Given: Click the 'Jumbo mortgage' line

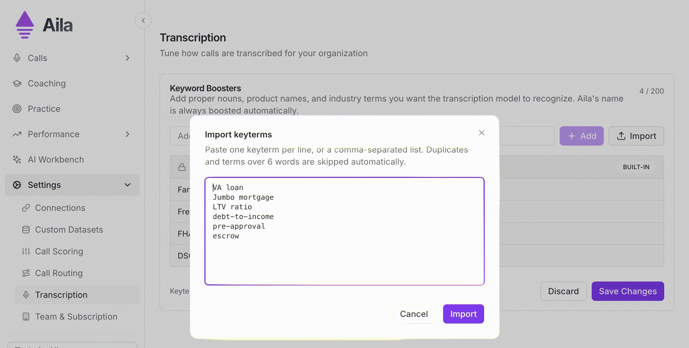Looking at the screenshot, I should 243,197.
